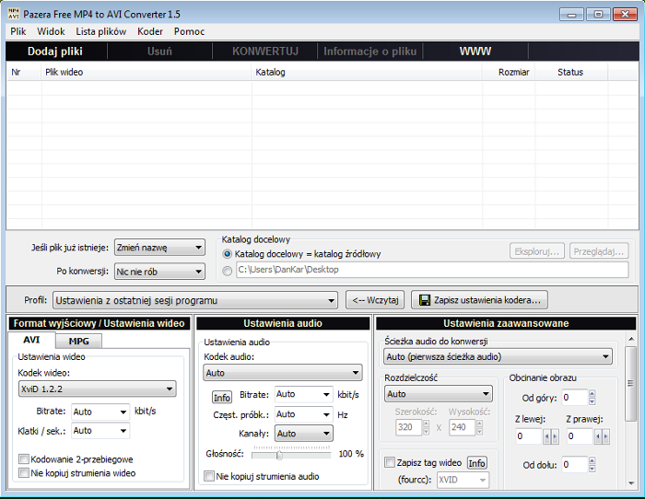Open the Plik menu

[x=18, y=31]
